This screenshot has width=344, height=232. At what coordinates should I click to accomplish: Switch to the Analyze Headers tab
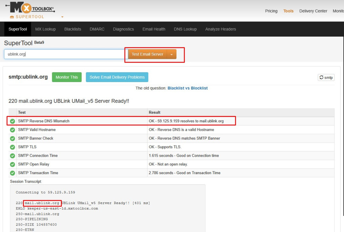click(221, 29)
